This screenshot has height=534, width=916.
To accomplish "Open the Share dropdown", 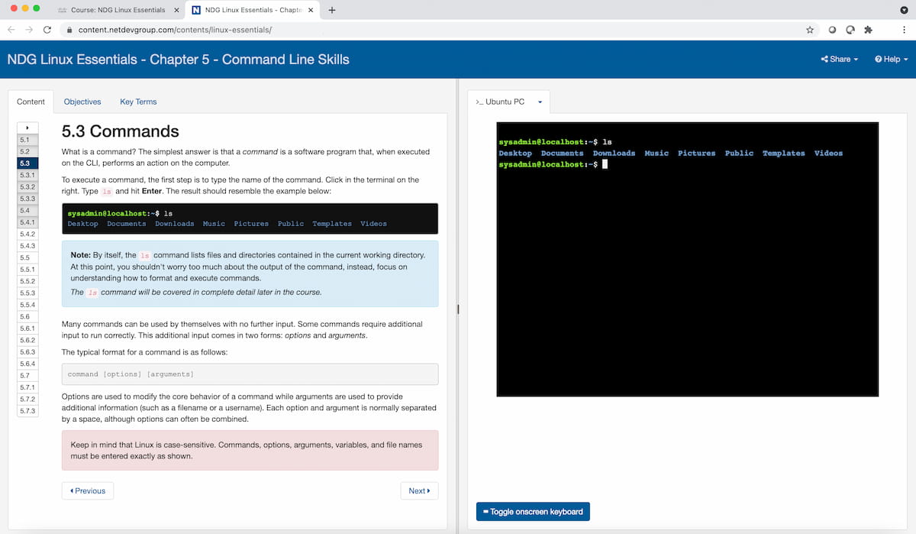I will point(840,59).
